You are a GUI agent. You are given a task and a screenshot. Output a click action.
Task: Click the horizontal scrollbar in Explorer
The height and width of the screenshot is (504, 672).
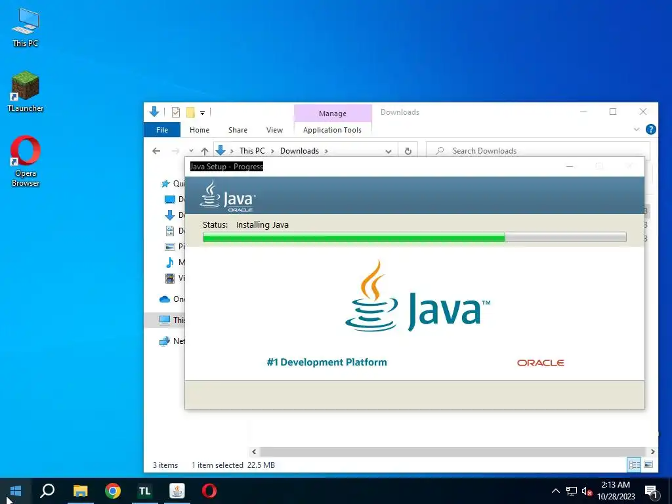point(453,451)
